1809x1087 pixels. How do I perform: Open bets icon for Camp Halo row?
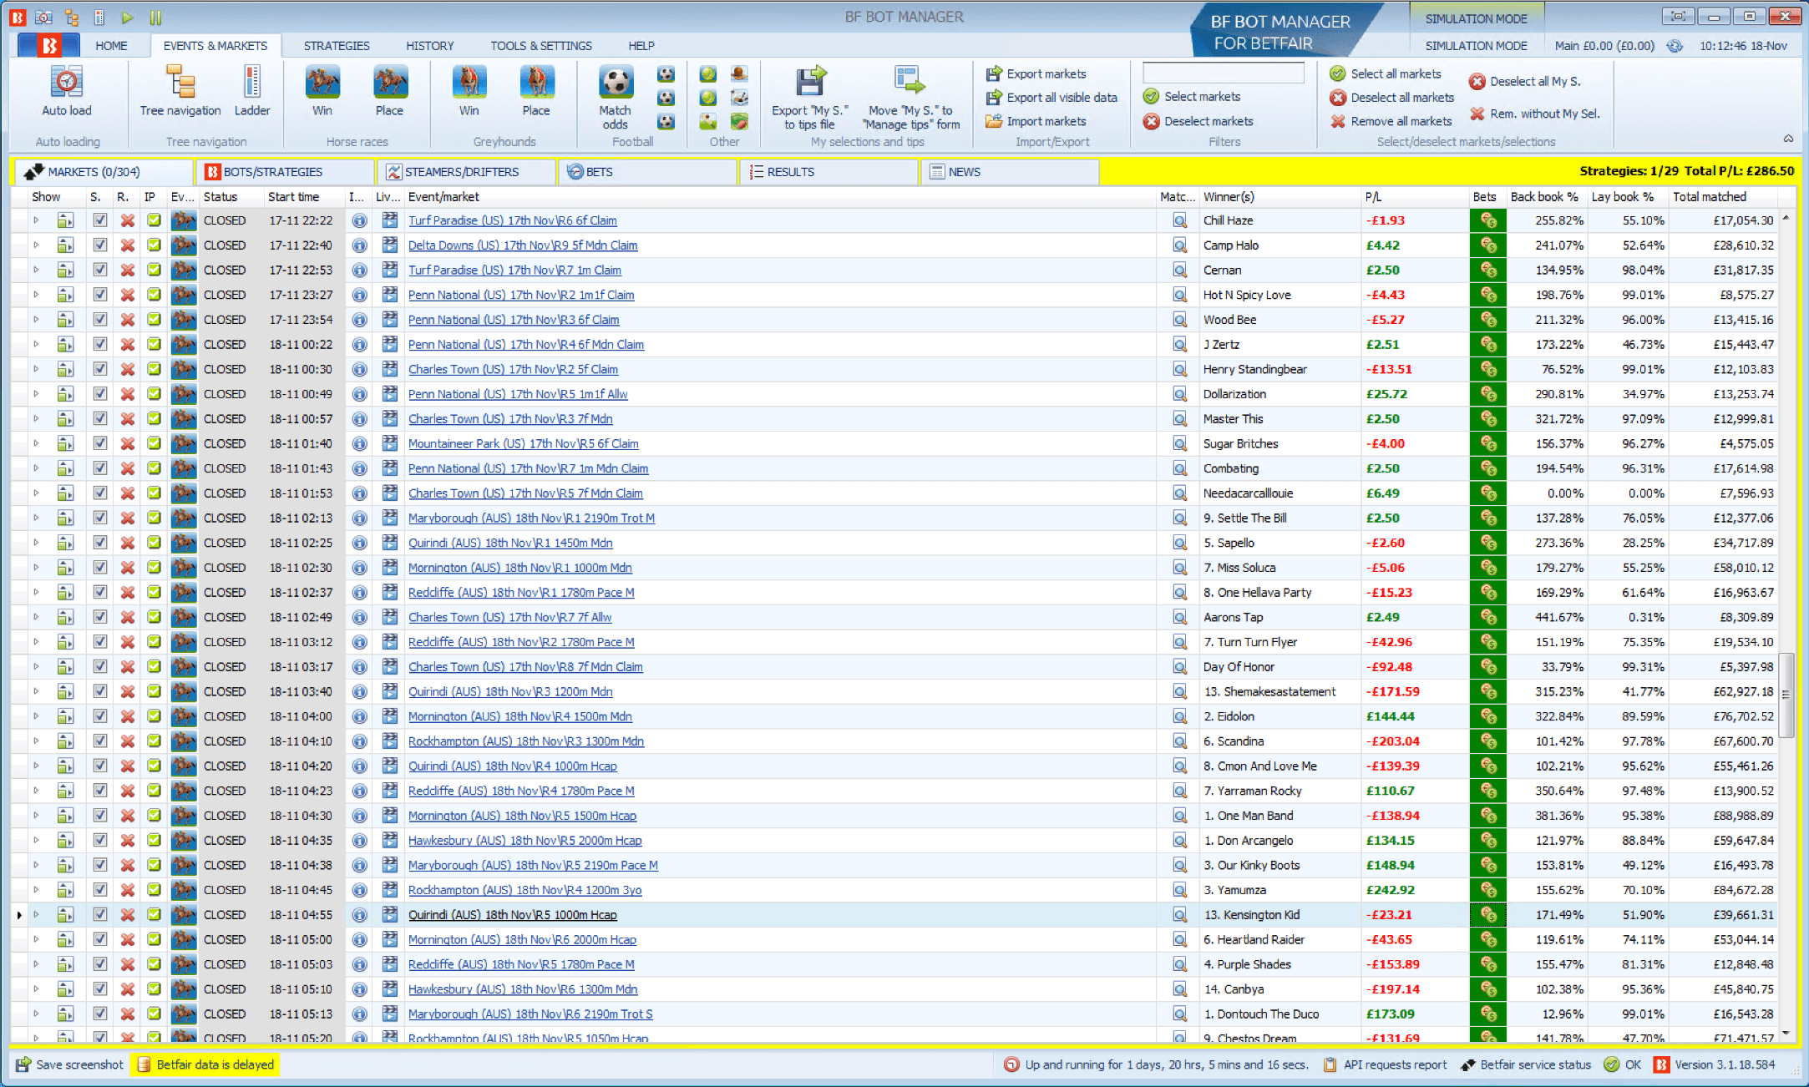[x=1487, y=245]
